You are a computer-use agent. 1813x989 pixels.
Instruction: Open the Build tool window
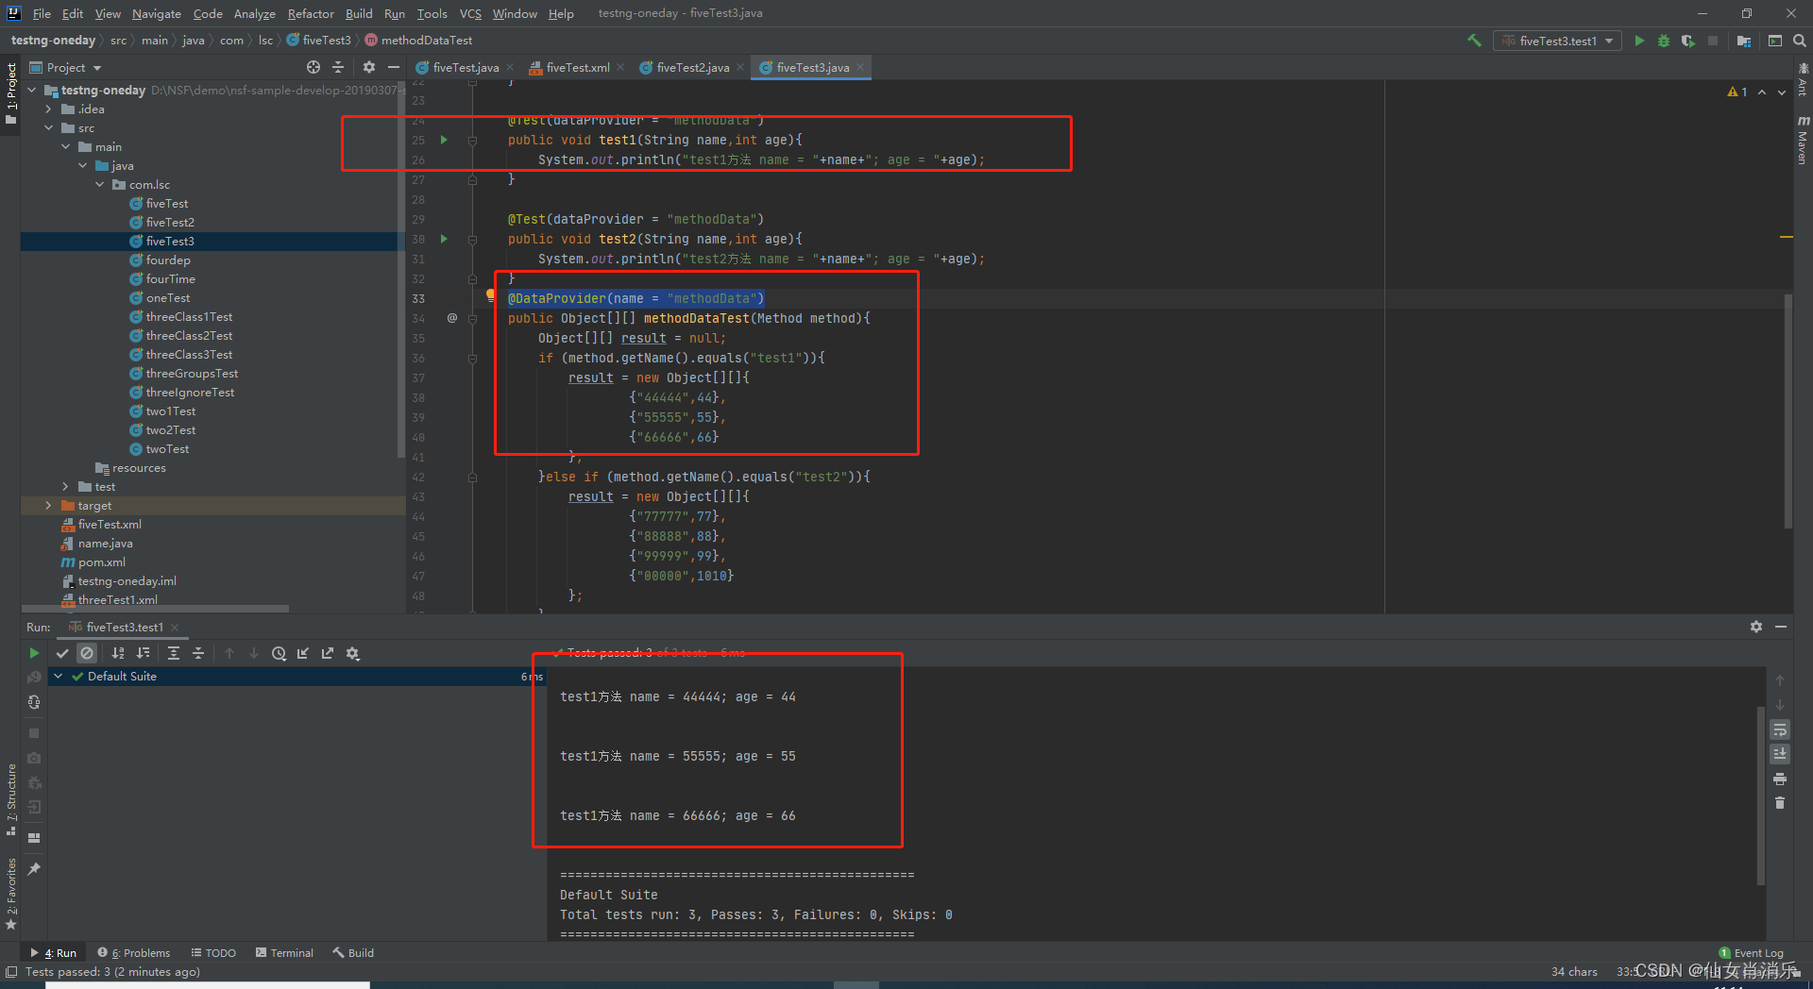pos(353,953)
